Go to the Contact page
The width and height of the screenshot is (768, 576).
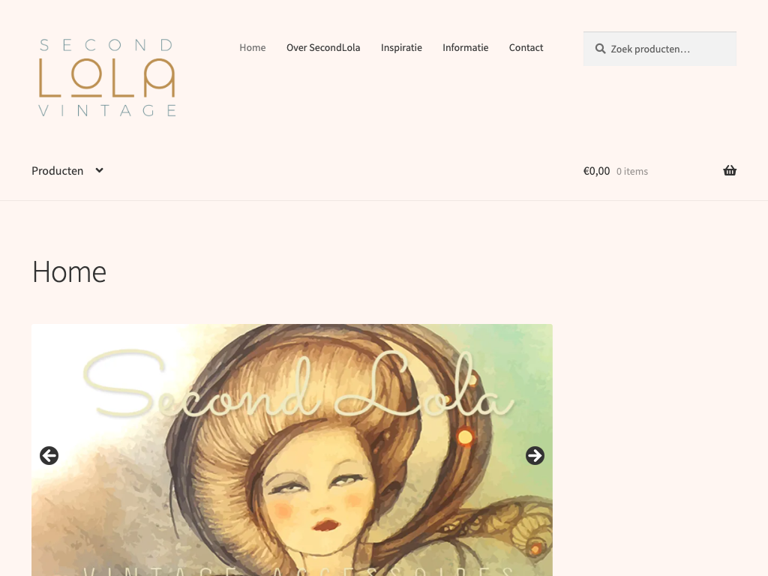(x=526, y=47)
